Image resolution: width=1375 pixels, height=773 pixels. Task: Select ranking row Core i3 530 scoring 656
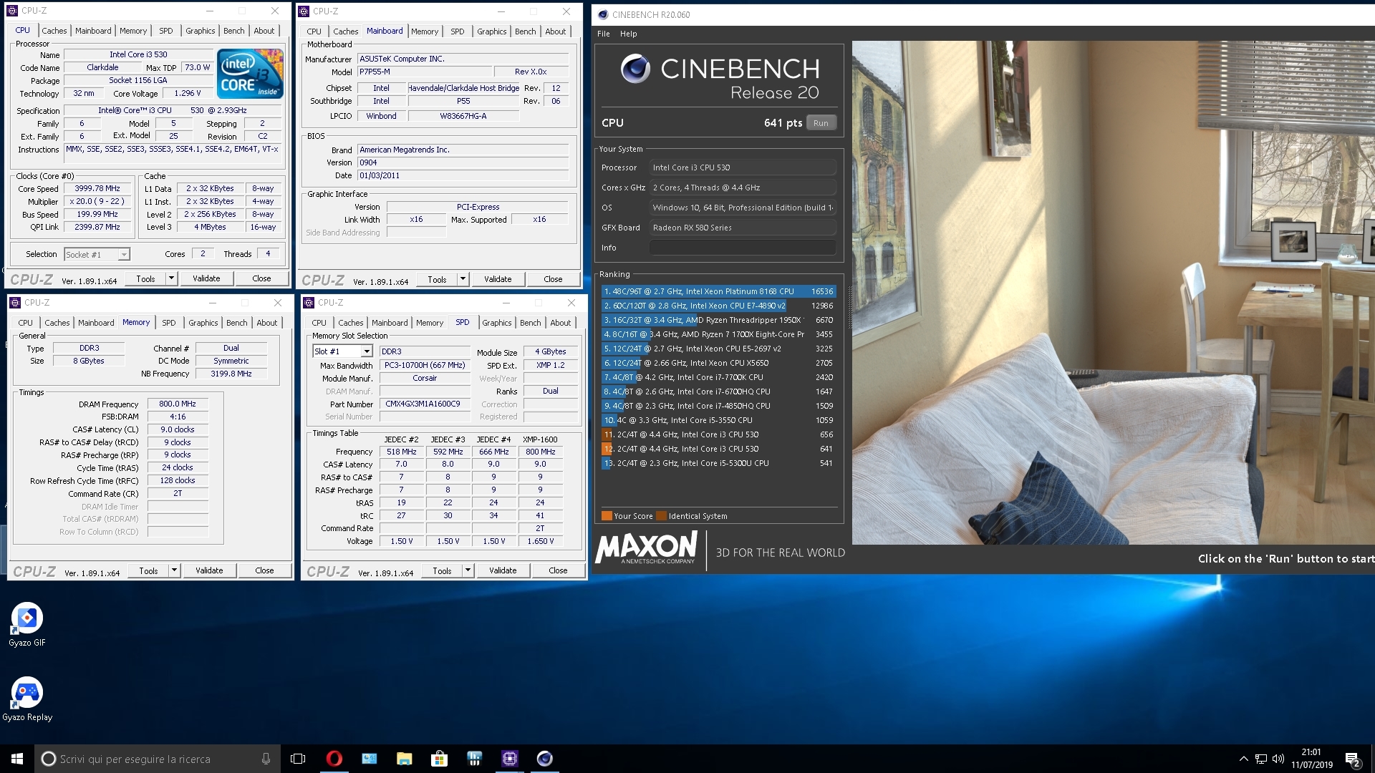(x=718, y=434)
